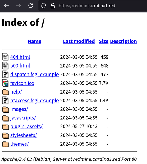147x164 pixels.
Task: Click the folder icon next to themes/
Action: (6, 144)
